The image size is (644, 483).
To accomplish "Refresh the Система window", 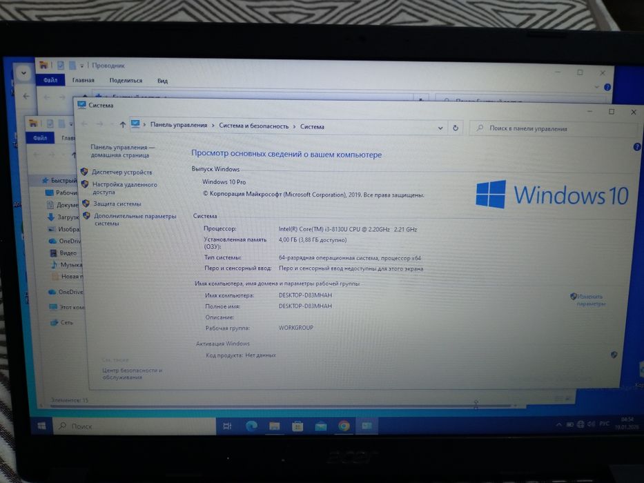I will pyautogui.click(x=456, y=128).
